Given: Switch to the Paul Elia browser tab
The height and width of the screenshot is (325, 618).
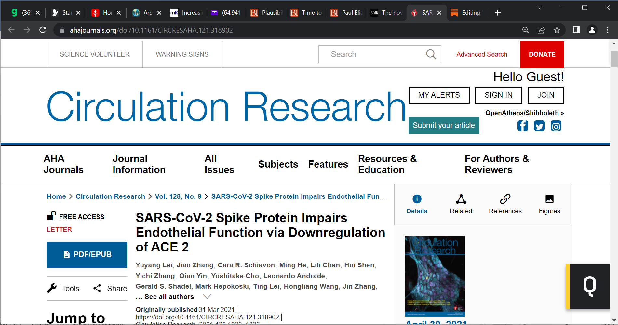Looking at the screenshot, I should click(347, 13).
